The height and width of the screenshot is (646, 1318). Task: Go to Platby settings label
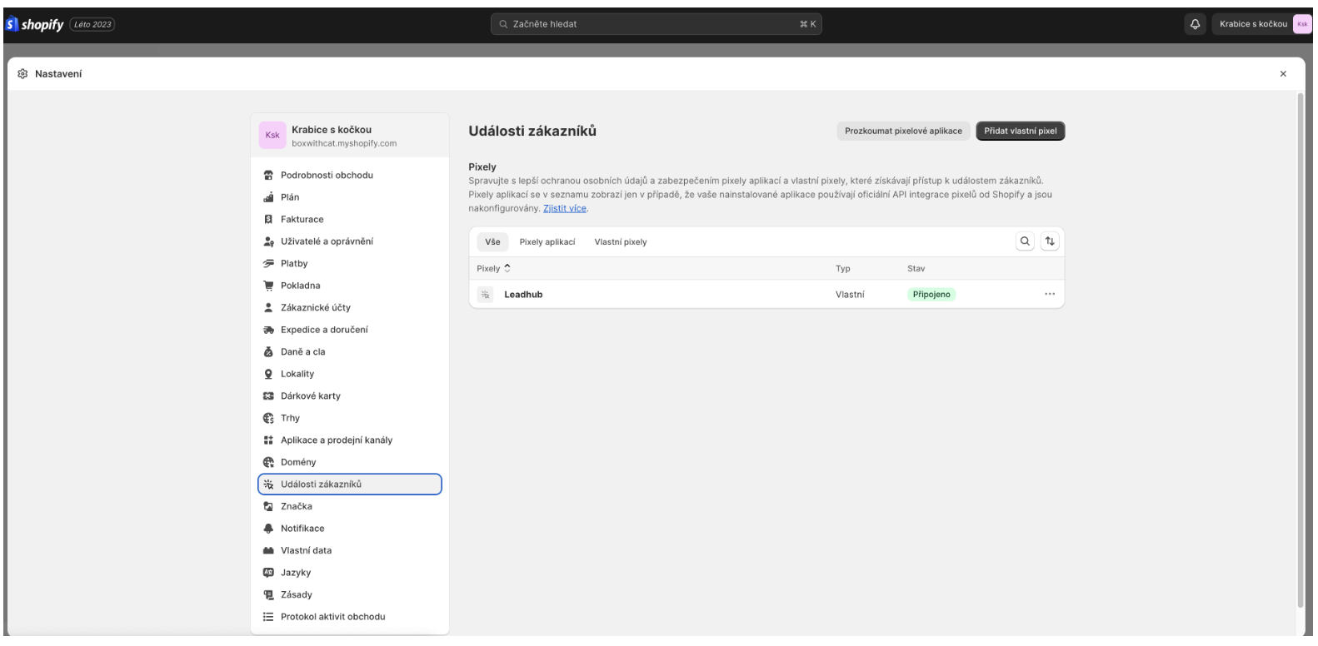tap(294, 263)
